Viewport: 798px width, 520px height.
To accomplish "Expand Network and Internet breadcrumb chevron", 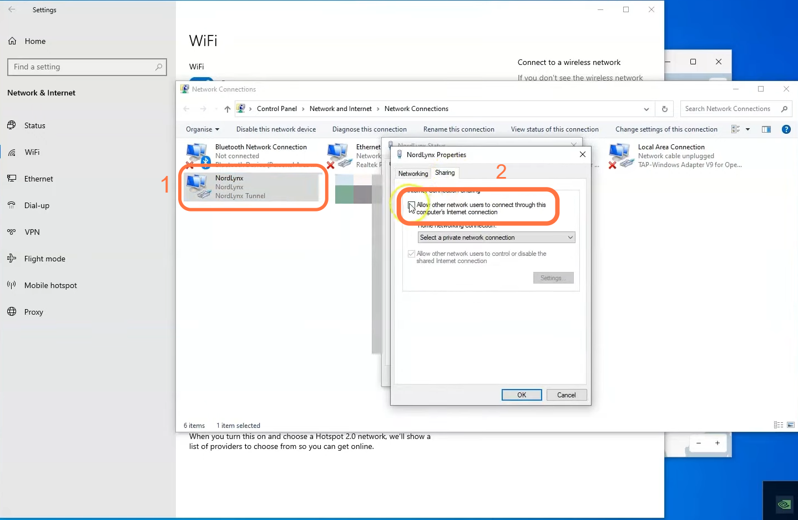I will coord(378,109).
